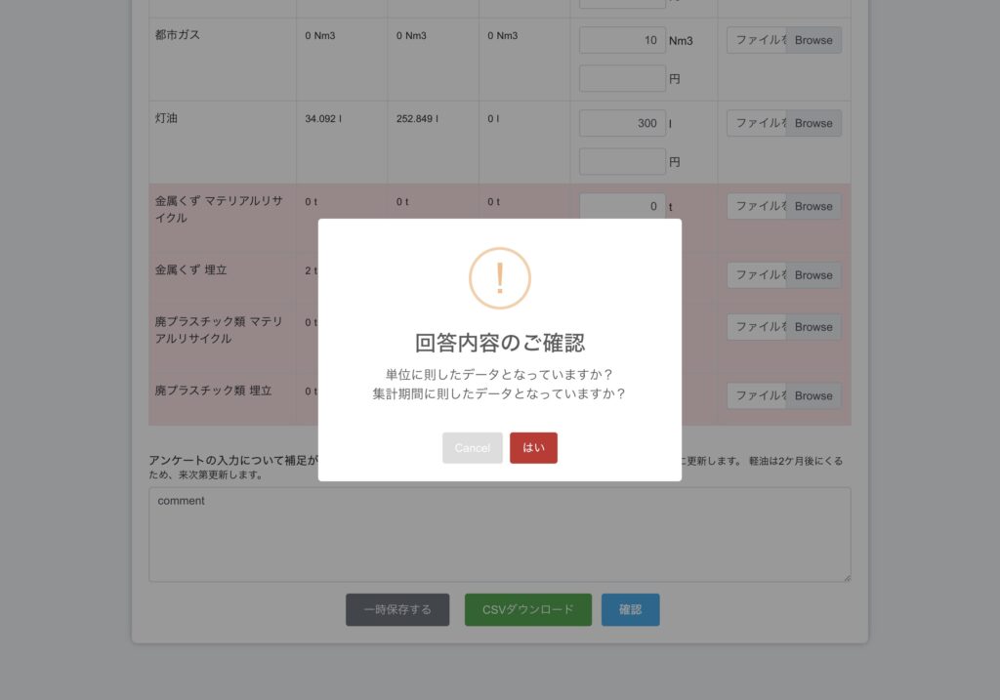Click the 都市ガス yen (円) input field
Viewport: 1000px width, 700px height.
(622, 78)
